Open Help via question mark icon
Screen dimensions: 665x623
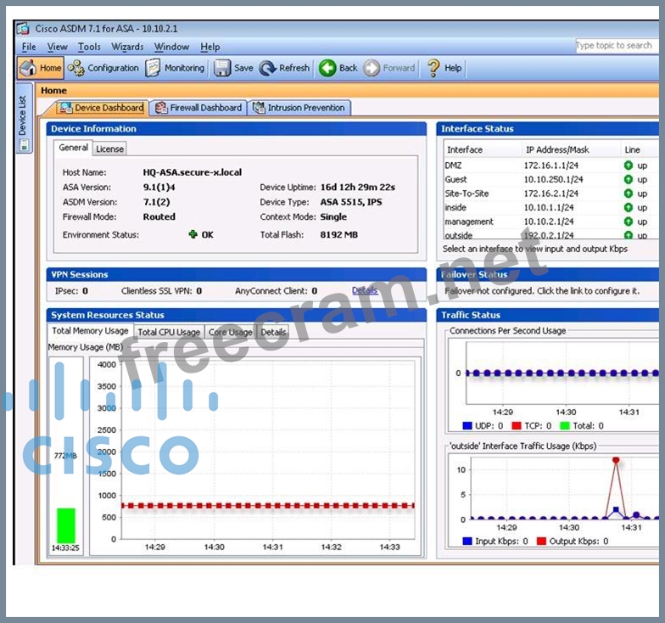click(433, 68)
